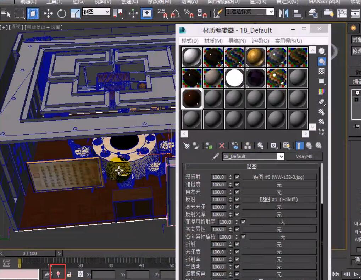
Task: Select the gold material sample sphere
Action: pyautogui.click(x=256, y=57)
